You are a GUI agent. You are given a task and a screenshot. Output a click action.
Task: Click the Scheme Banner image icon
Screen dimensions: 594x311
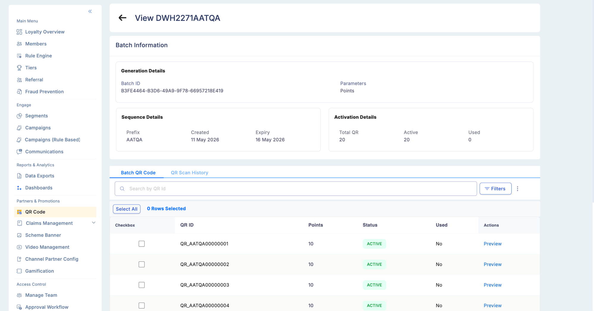coord(19,235)
